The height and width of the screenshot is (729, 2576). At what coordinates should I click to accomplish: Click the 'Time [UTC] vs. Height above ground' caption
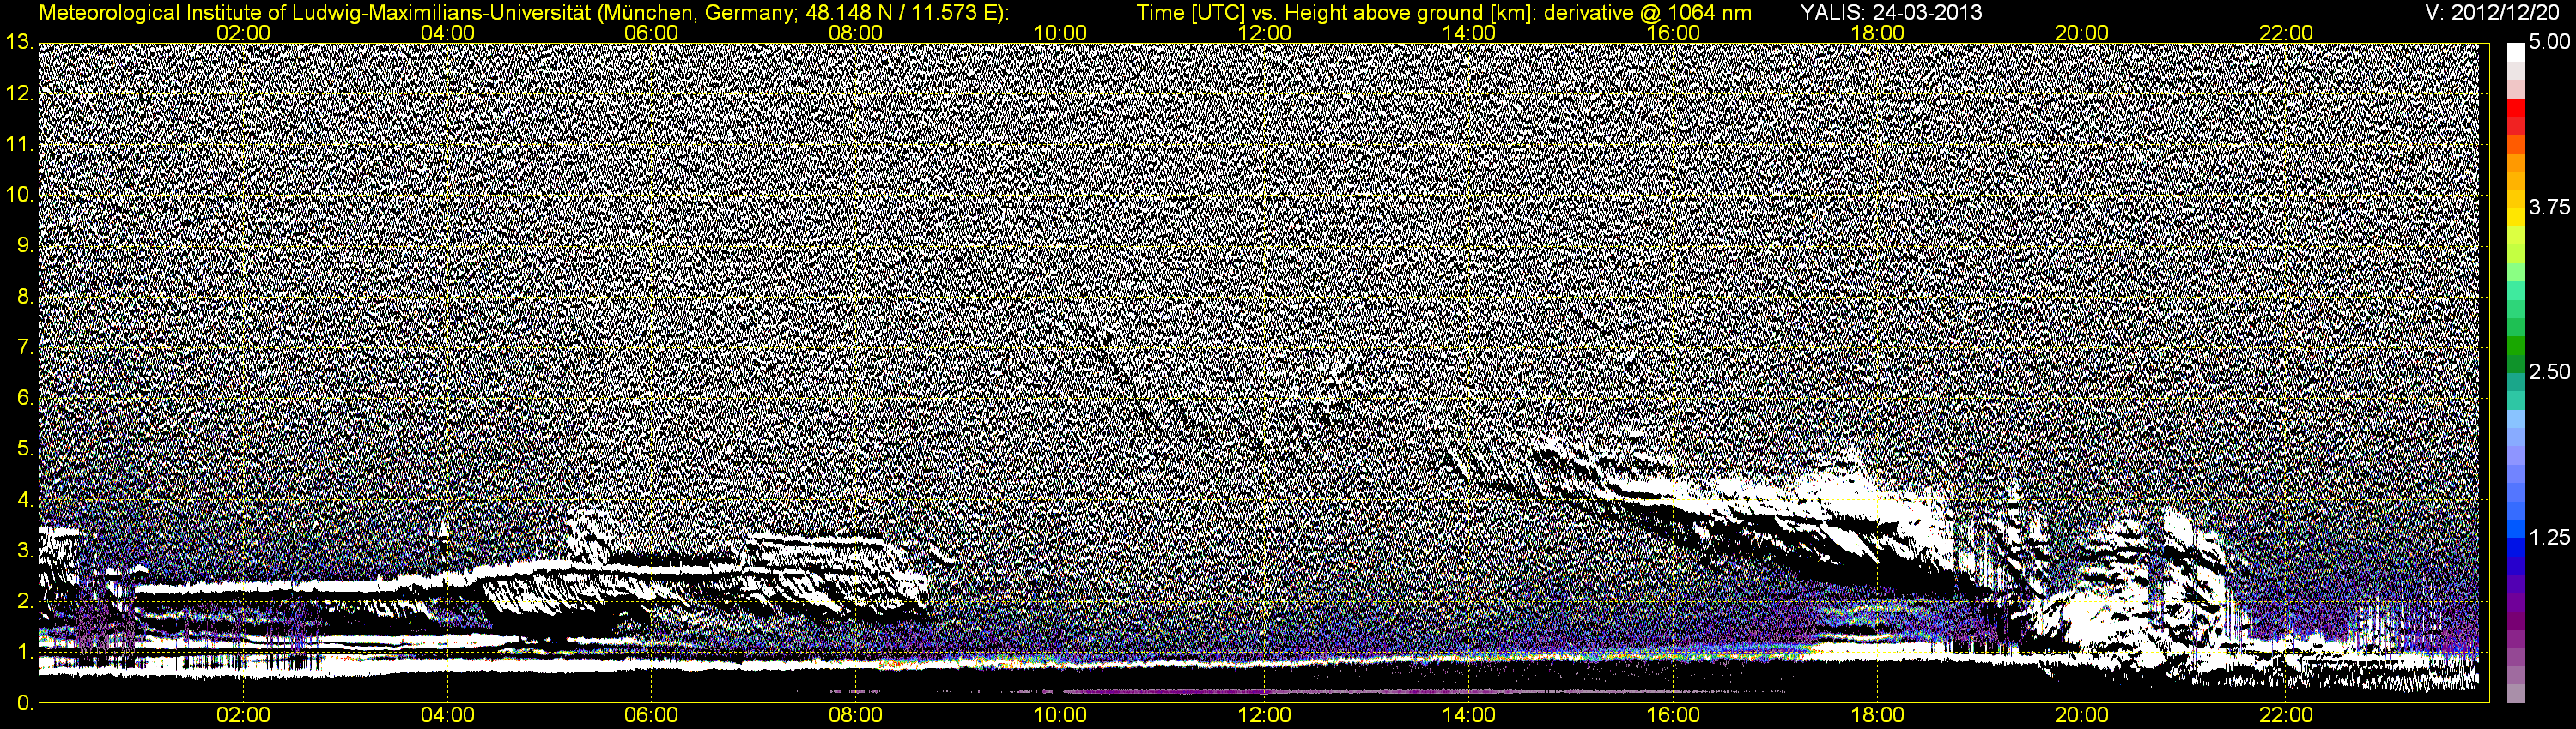[x=1444, y=13]
